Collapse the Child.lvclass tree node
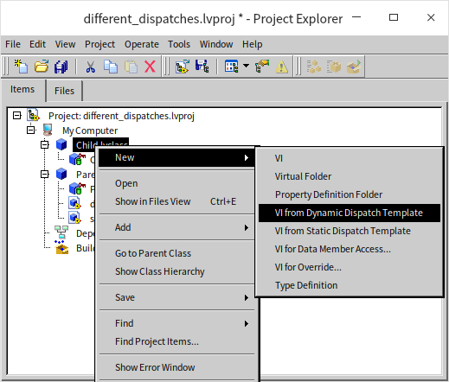This screenshot has height=382, width=449. click(x=45, y=144)
